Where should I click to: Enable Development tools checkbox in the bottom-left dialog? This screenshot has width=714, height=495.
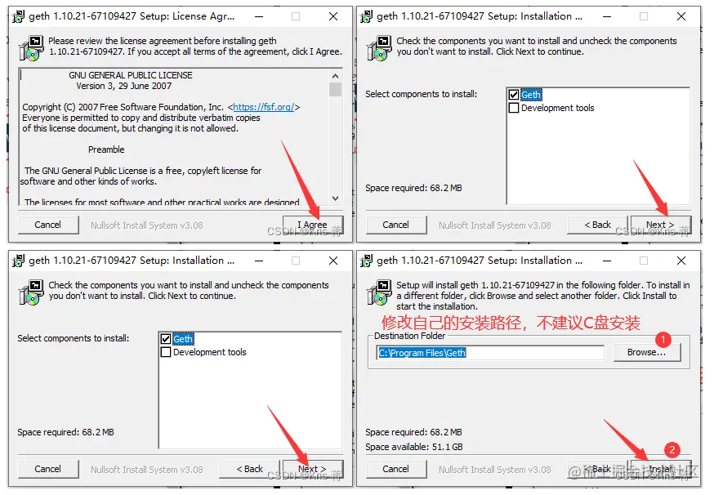[166, 352]
